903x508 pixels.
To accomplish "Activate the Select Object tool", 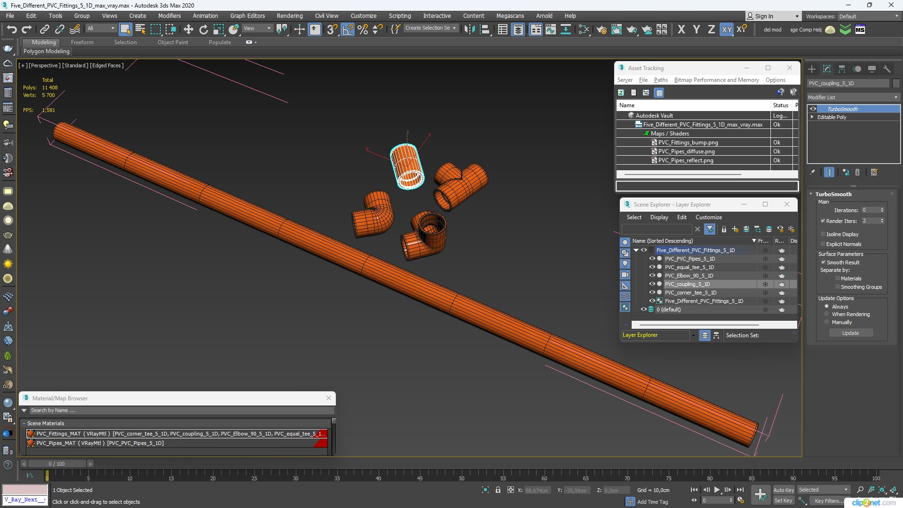I will (x=125, y=29).
